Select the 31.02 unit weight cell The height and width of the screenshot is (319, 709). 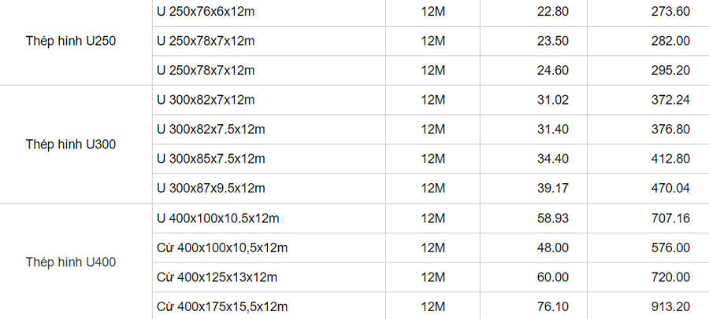coord(552,100)
